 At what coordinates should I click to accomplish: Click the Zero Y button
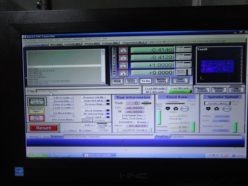click(123, 58)
